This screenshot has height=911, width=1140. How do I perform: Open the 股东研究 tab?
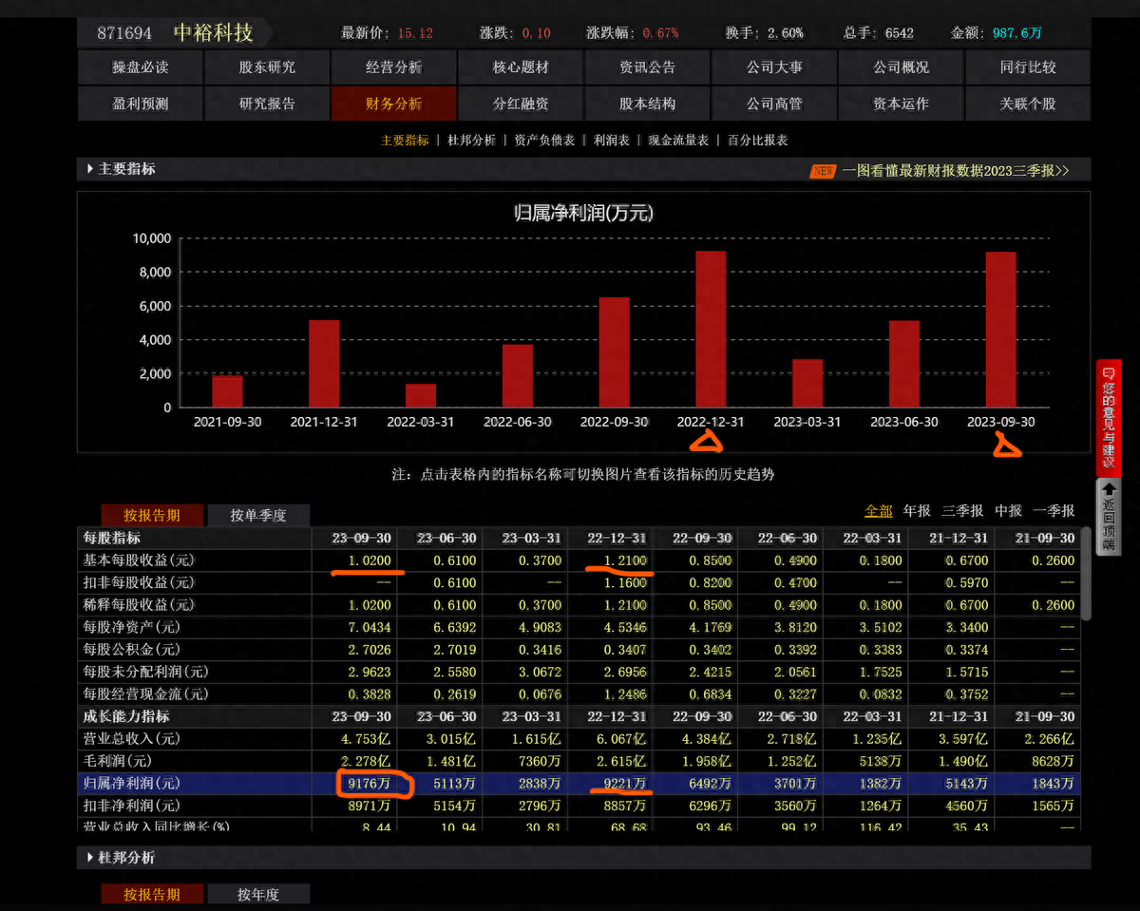pyautogui.click(x=267, y=67)
